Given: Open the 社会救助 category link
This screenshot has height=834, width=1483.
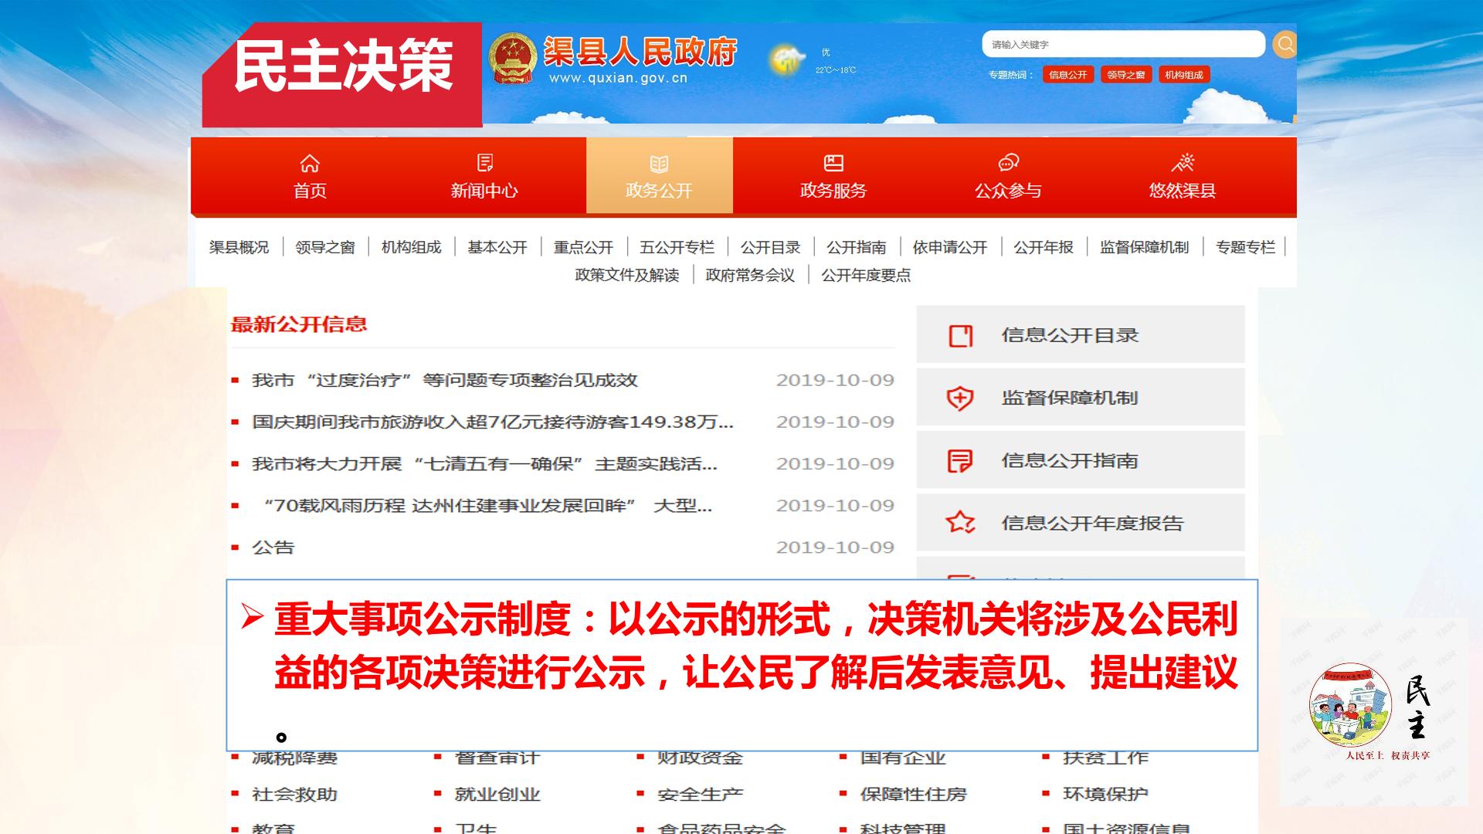Looking at the screenshot, I should (294, 794).
